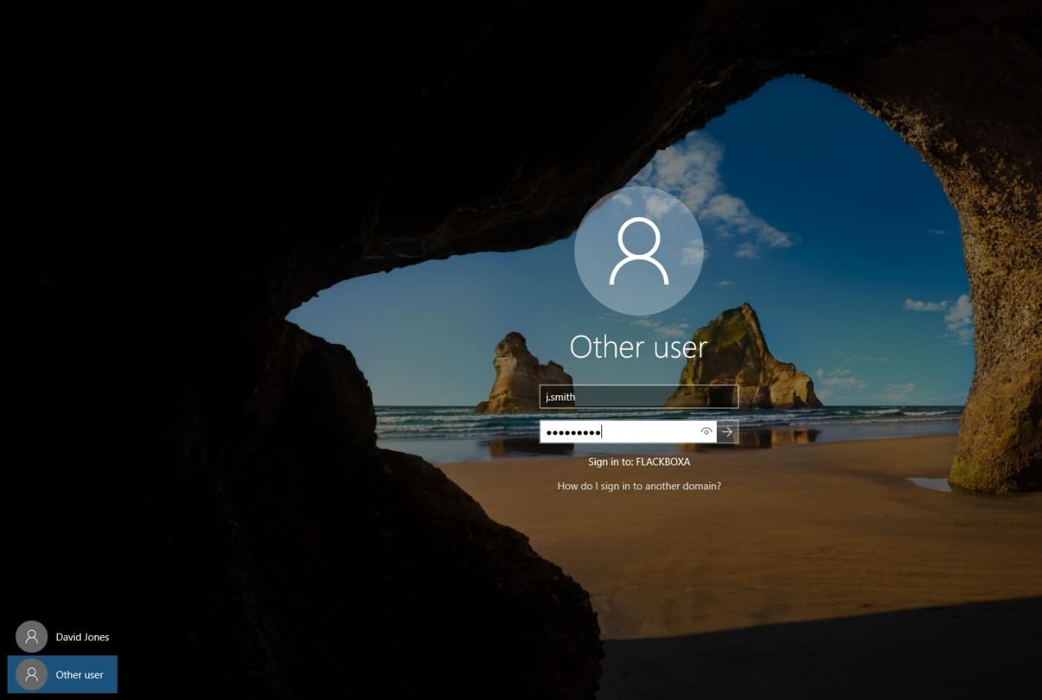Click blank space in password field before eye

[x=656, y=432]
